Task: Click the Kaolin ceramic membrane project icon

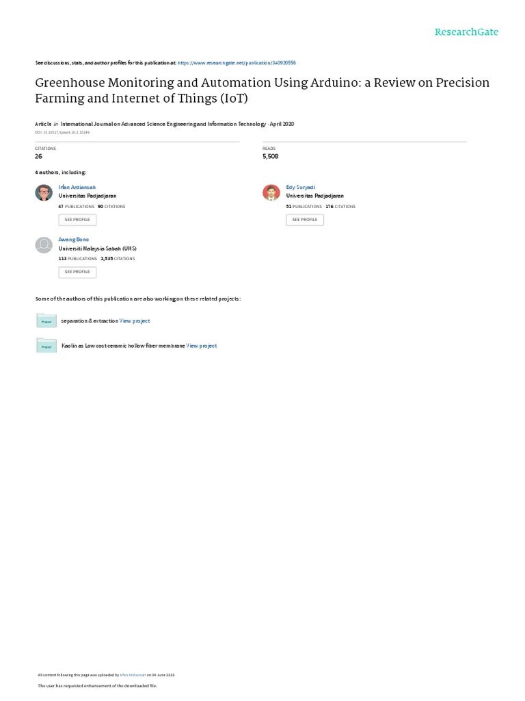Action: coord(46,346)
